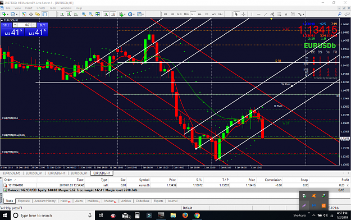This screenshot has width=351, height=220.
Task: Select the D1 timeframe button
Action: pos(207,15)
